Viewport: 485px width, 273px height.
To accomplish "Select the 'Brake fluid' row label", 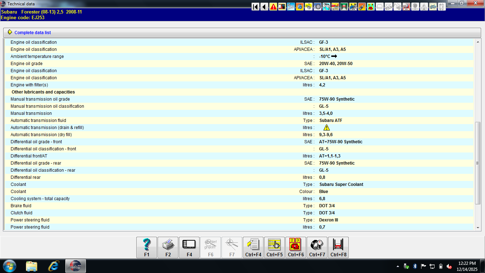I will tap(21, 206).
